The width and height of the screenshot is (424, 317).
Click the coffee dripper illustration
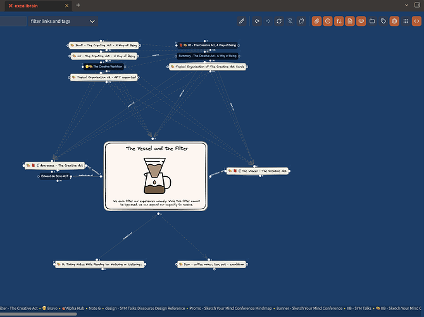157,176
